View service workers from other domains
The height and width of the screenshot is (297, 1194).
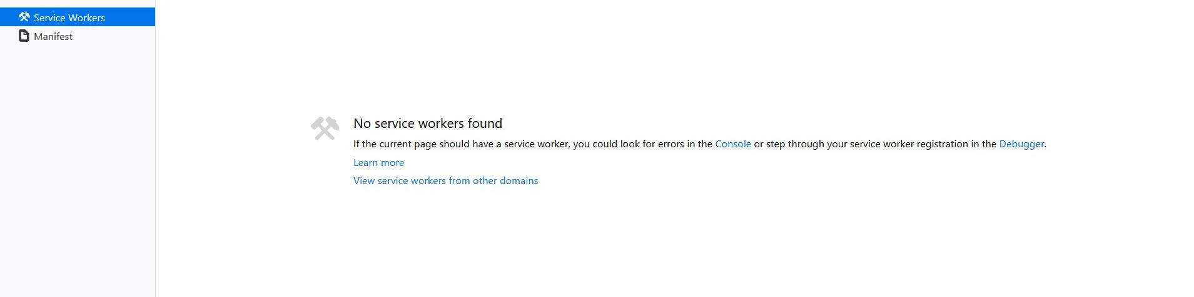(445, 180)
